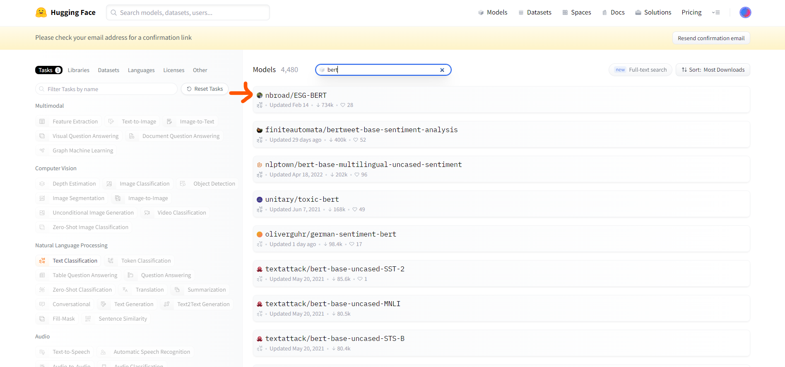785x367 pixels.
Task: Switch to the Other filter tab
Action: pyautogui.click(x=200, y=70)
